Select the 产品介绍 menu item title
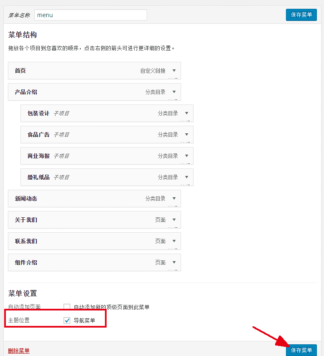Viewport: 324px width, 356px height. pyautogui.click(x=26, y=92)
